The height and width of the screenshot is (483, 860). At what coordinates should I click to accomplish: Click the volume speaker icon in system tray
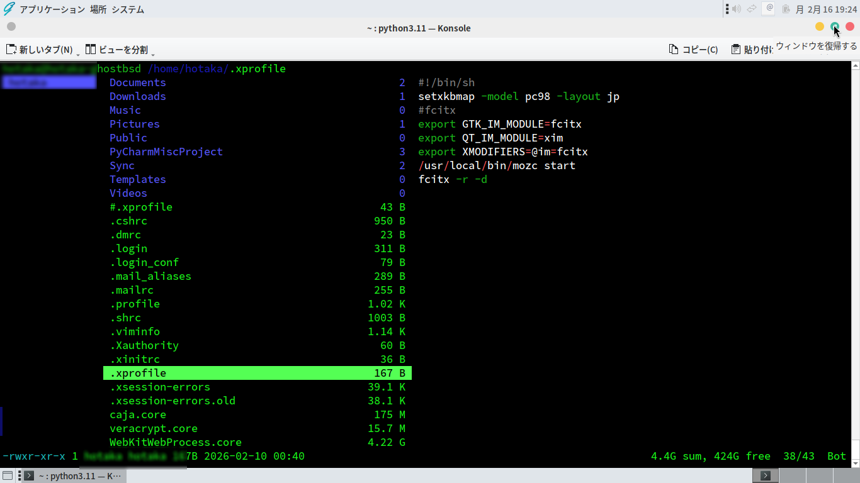click(736, 9)
